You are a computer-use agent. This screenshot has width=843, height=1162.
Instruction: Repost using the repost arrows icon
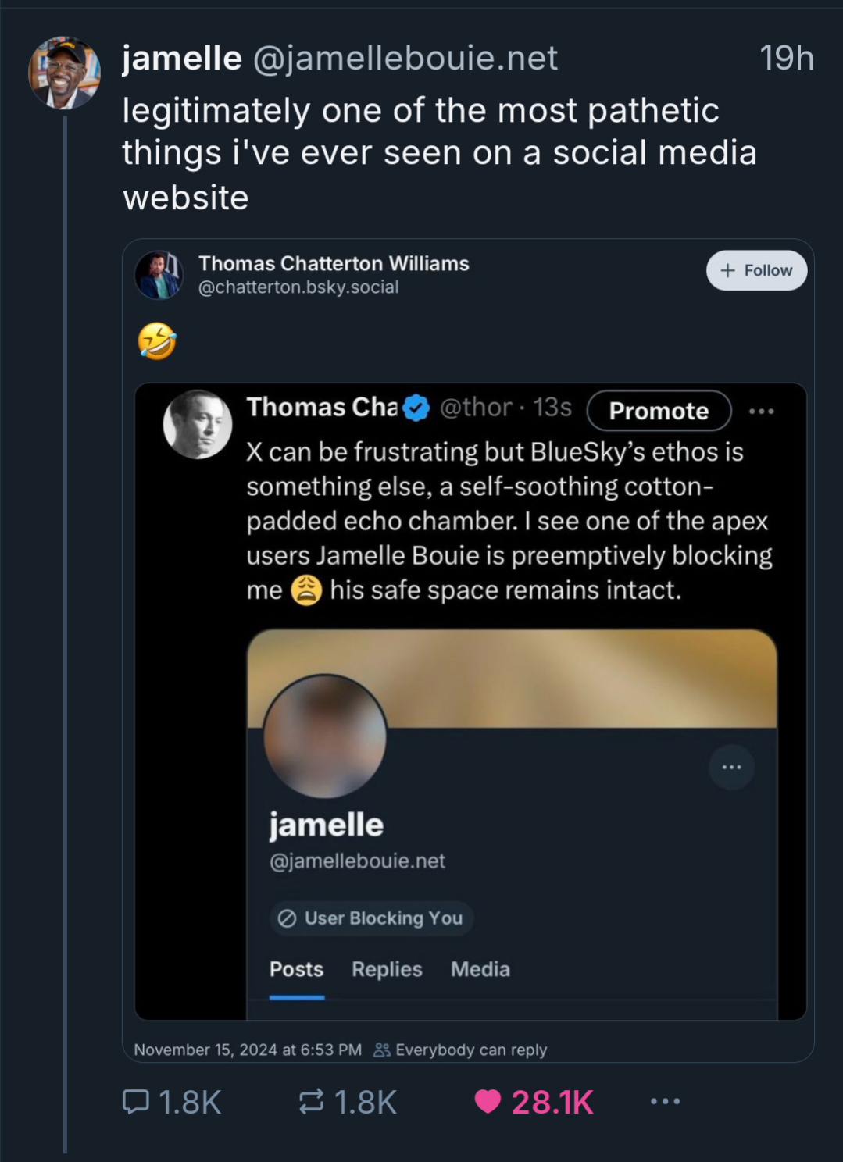coord(311,1102)
